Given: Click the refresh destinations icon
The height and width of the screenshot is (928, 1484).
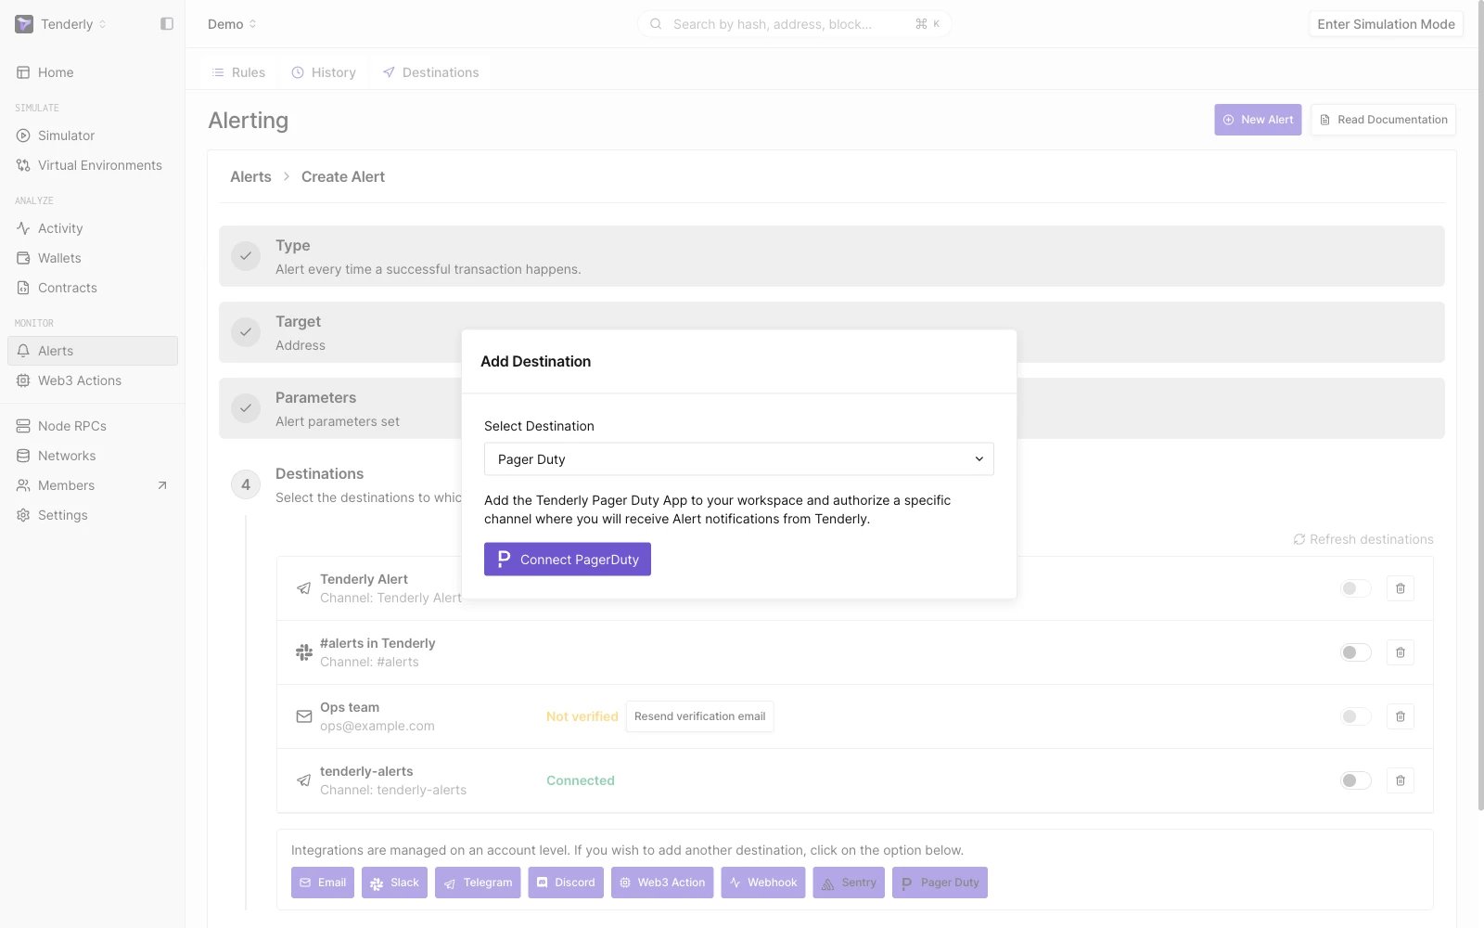Looking at the screenshot, I should (x=1299, y=539).
